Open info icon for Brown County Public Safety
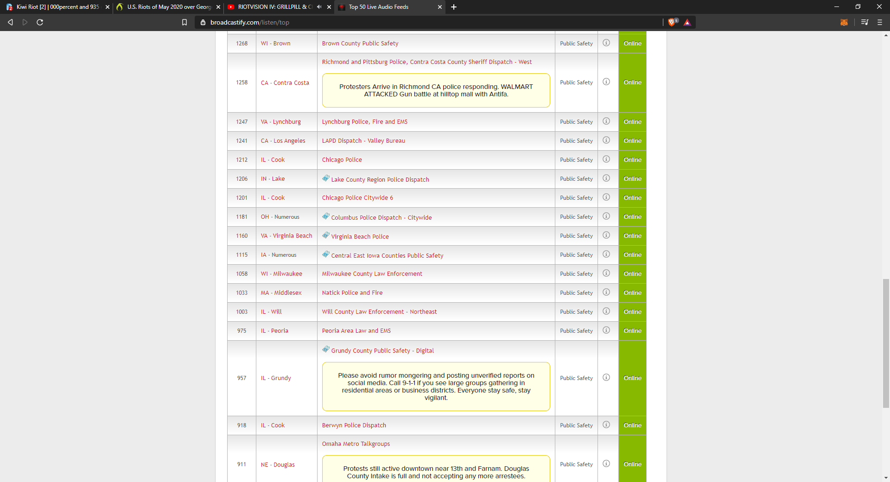Image resolution: width=890 pixels, height=482 pixels. coord(606,43)
